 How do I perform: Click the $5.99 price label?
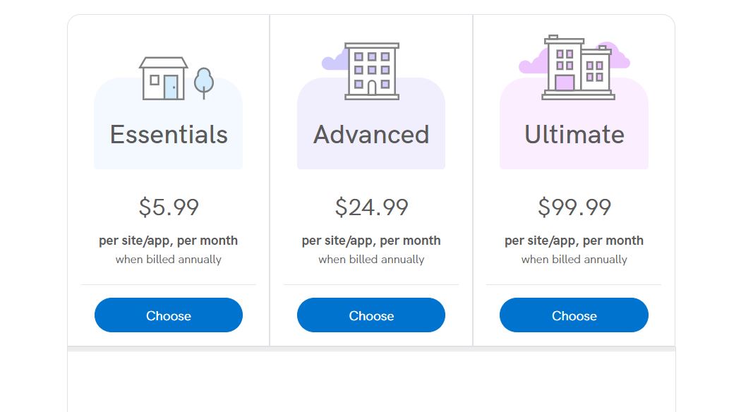pyautogui.click(x=168, y=207)
